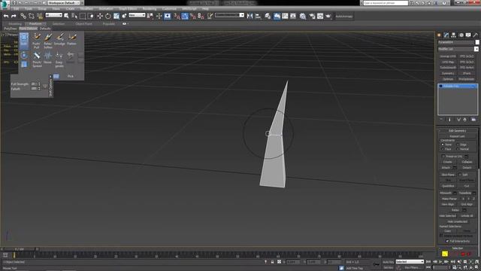Toggle the Full Interactivity checkbox
This screenshot has width=481, height=271.
click(447, 241)
